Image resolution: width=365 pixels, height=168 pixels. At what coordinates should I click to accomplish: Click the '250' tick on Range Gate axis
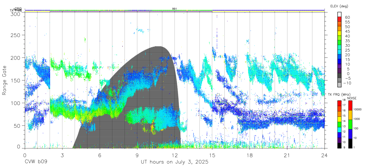(x=15, y=35)
